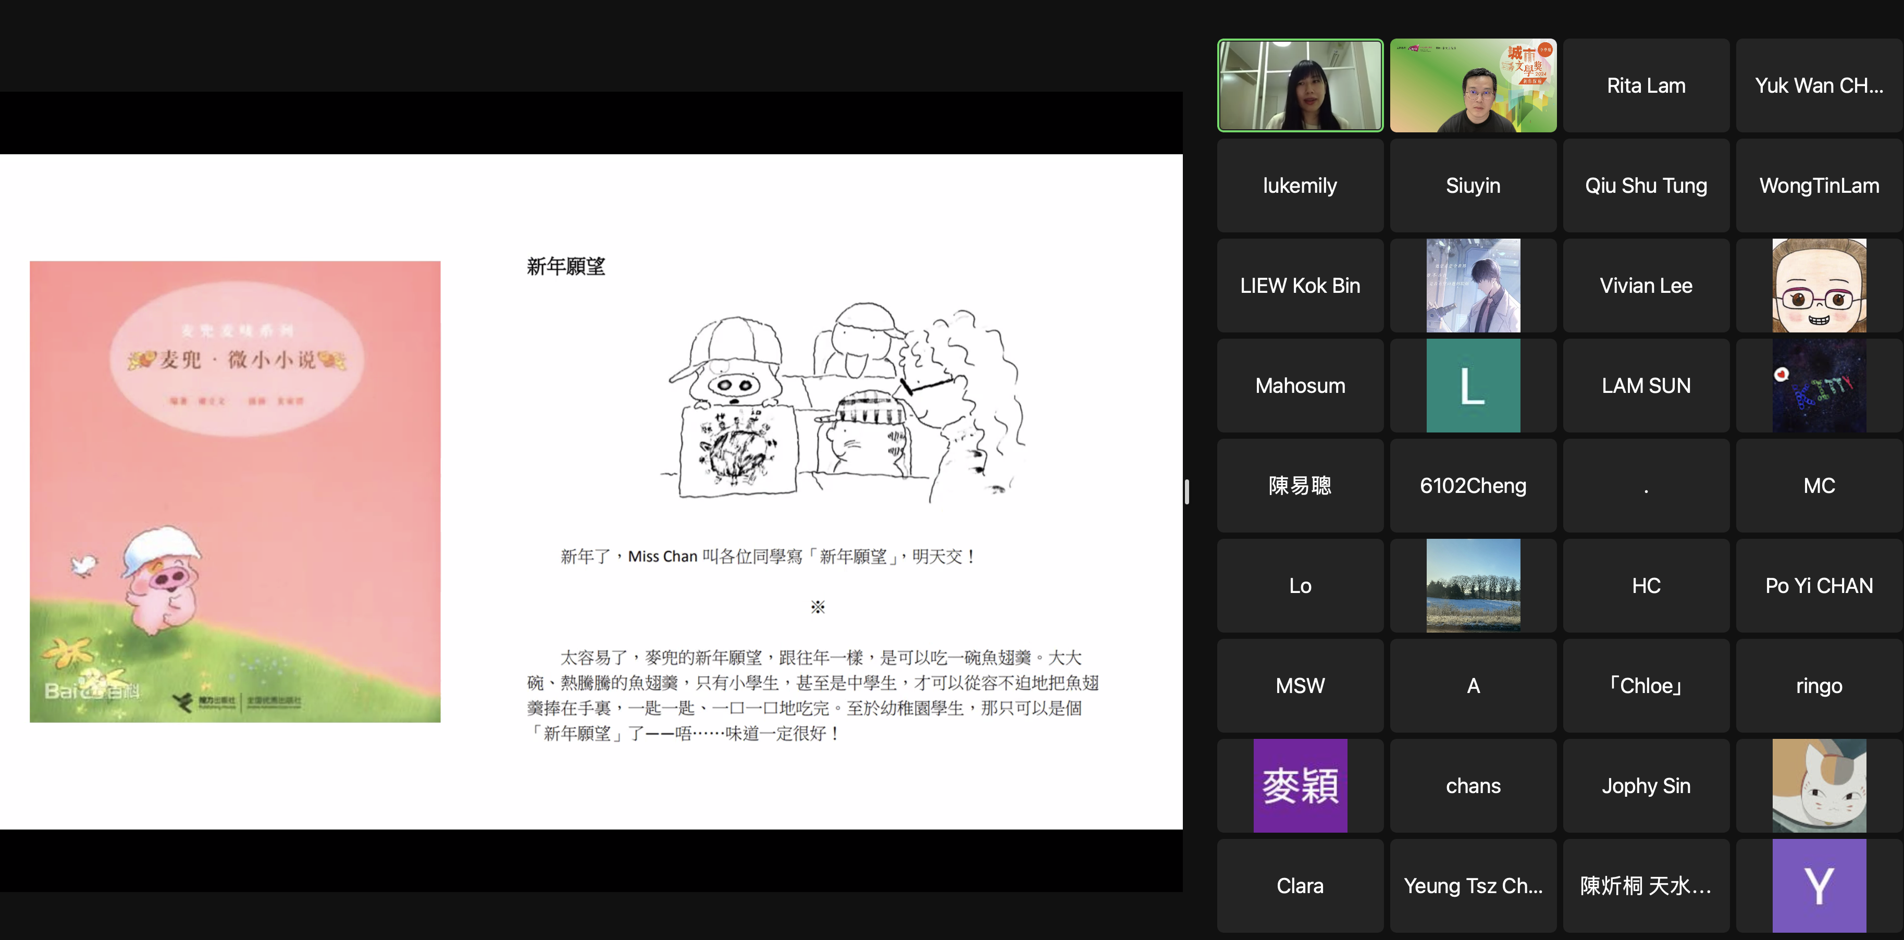Click the teal L avatar tile

tap(1473, 386)
